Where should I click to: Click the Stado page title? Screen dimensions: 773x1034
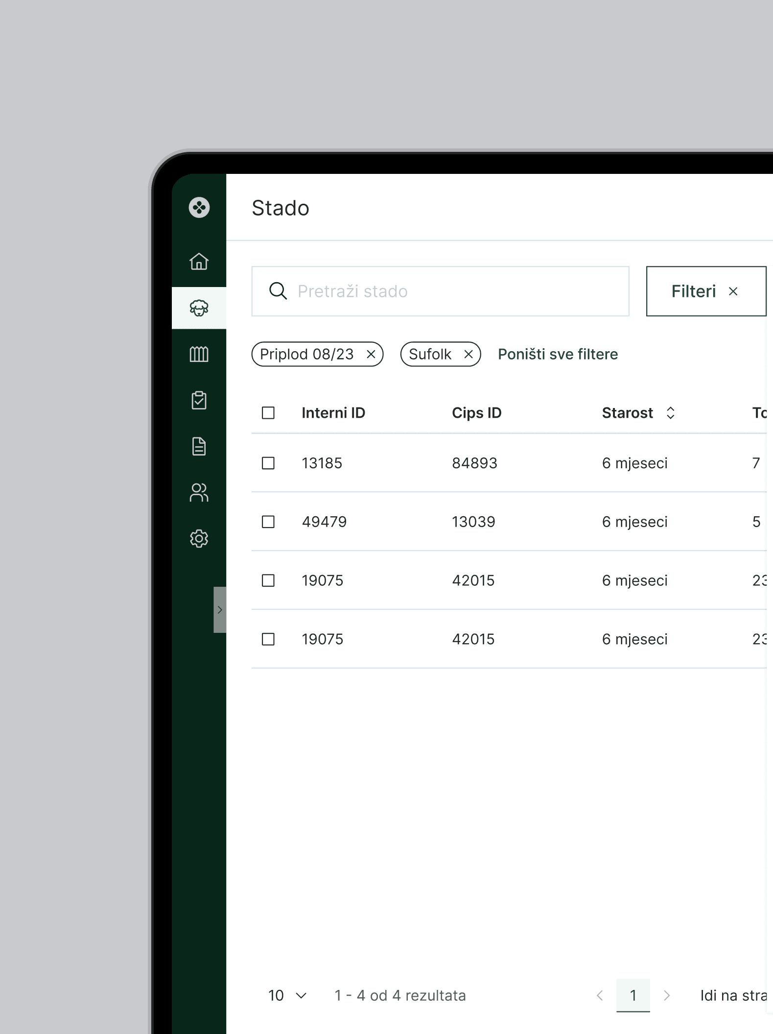point(281,208)
